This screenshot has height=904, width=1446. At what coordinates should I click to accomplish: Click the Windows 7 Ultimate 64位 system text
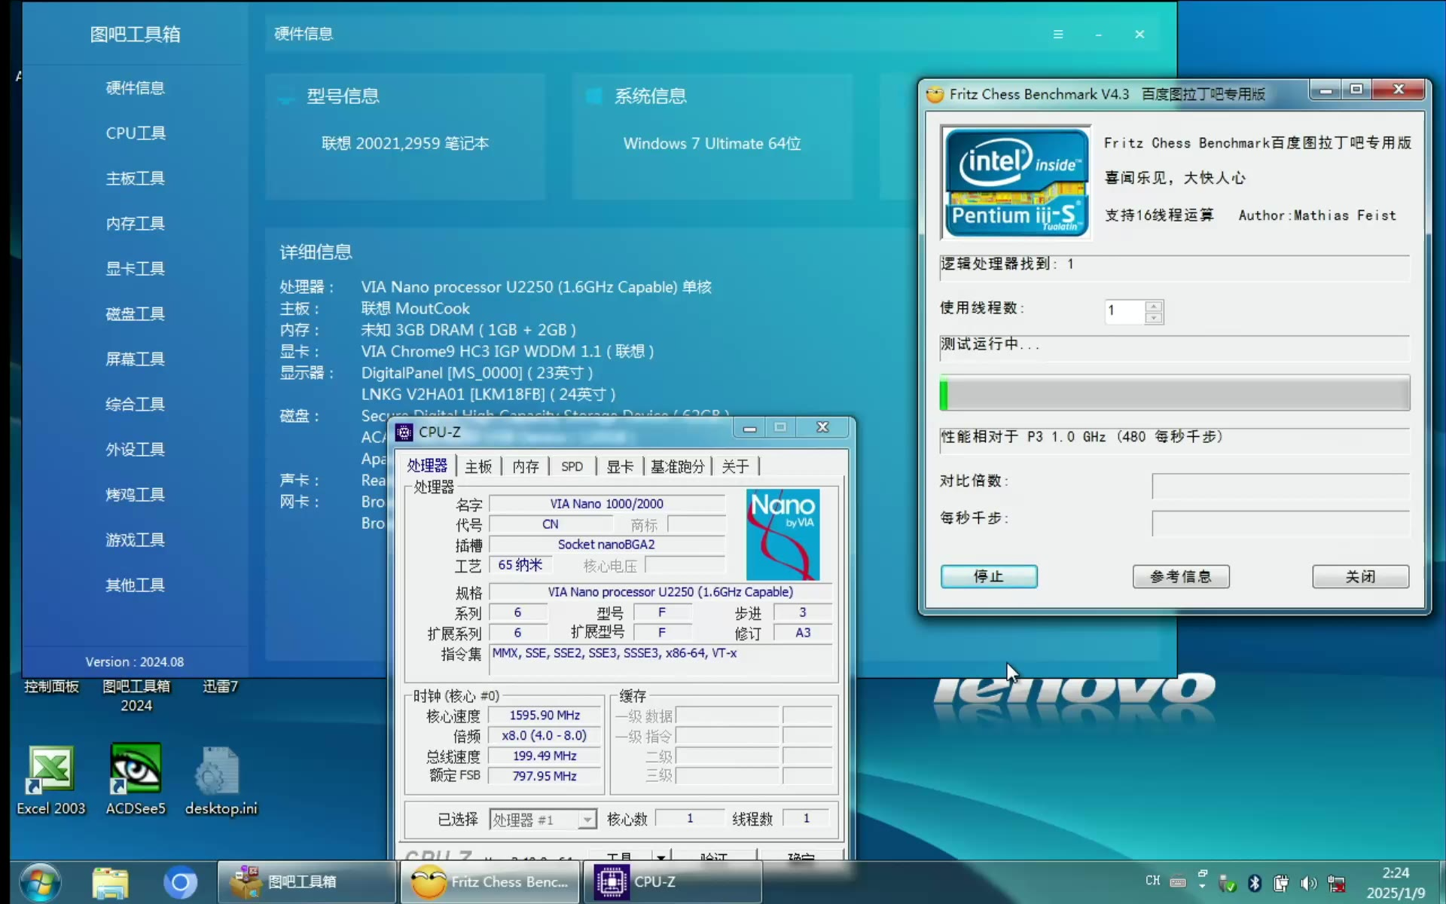[712, 143]
